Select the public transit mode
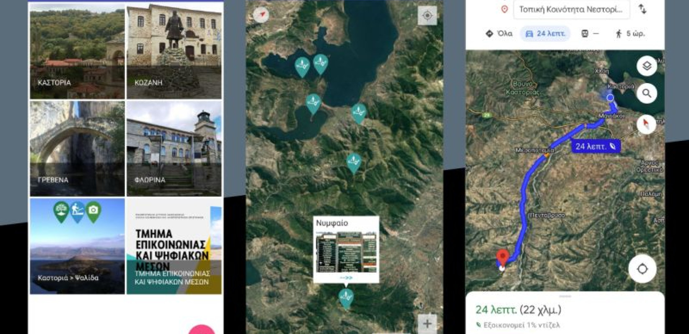 [589, 34]
